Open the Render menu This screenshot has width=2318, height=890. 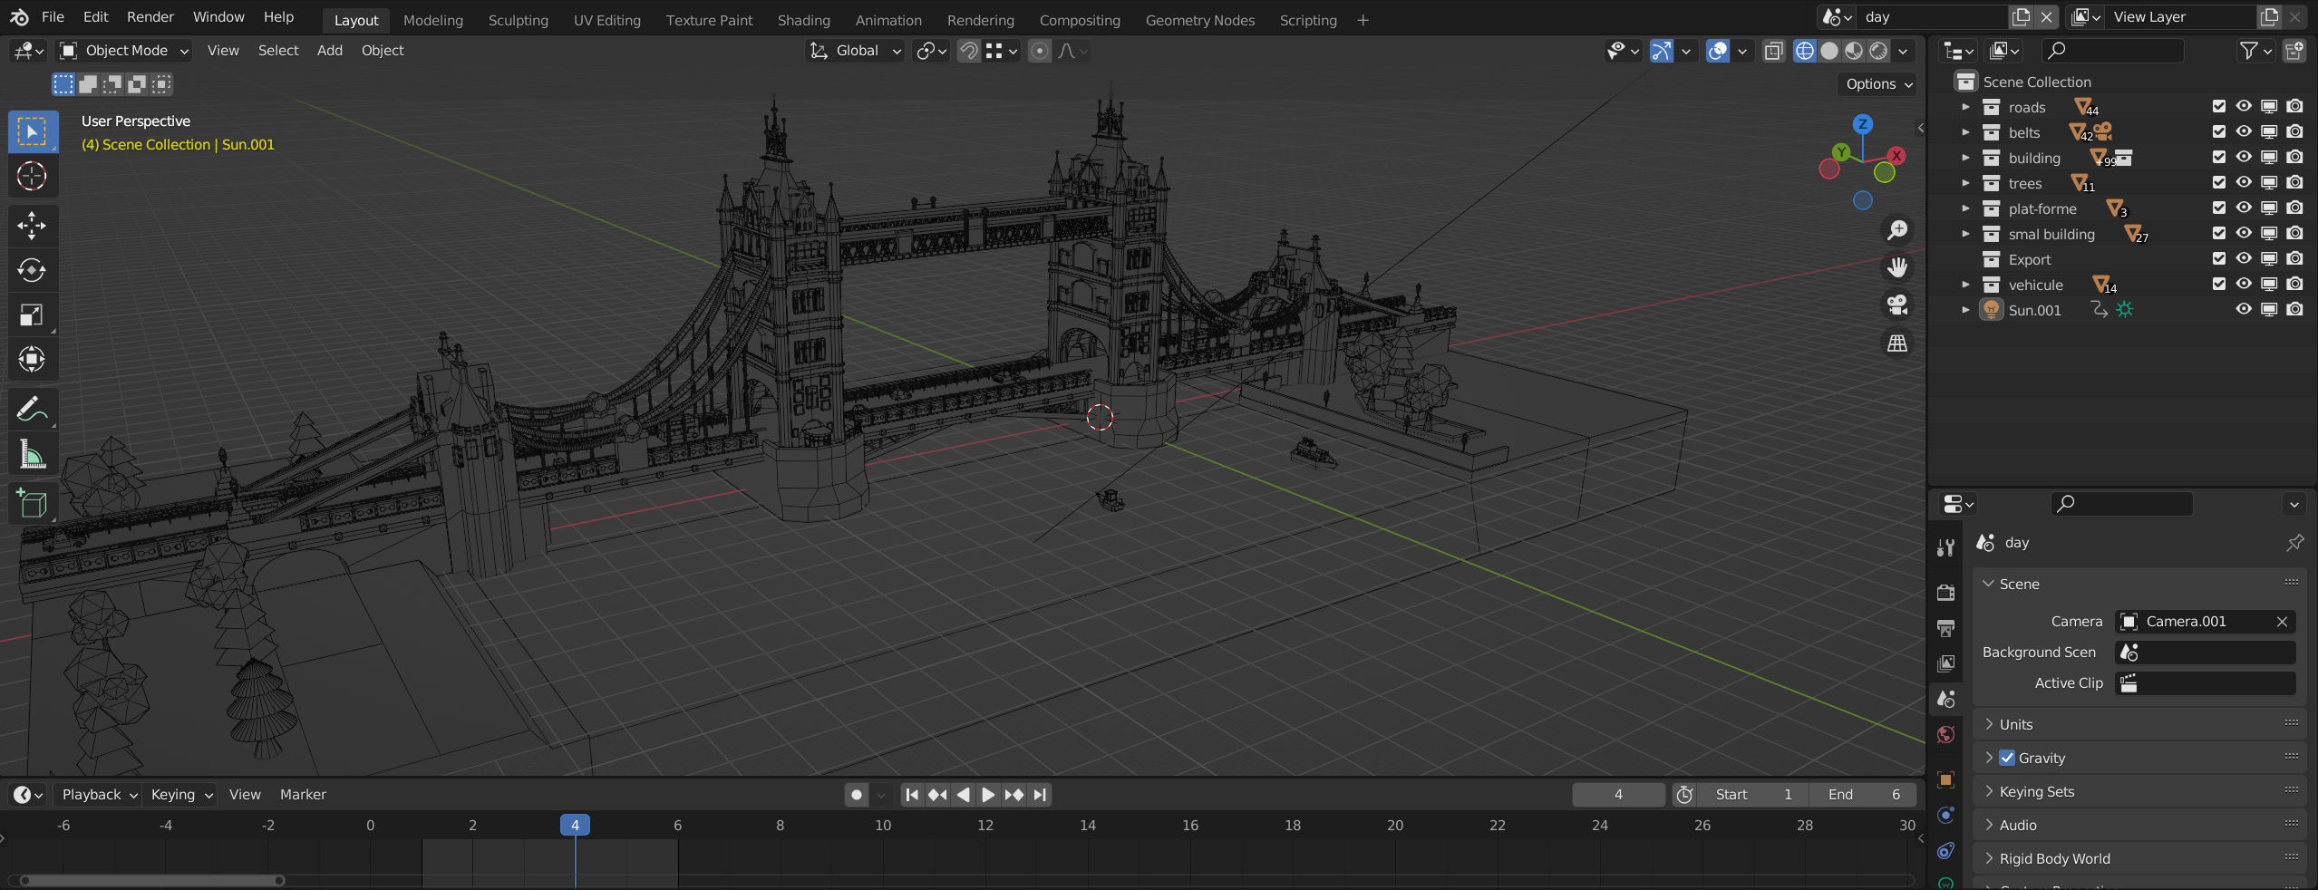click(x=150, y=17)
